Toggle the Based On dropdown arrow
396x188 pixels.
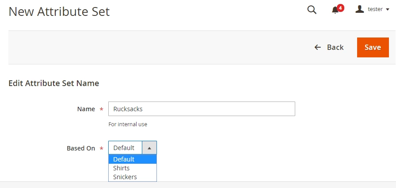[x=149, y=148]
